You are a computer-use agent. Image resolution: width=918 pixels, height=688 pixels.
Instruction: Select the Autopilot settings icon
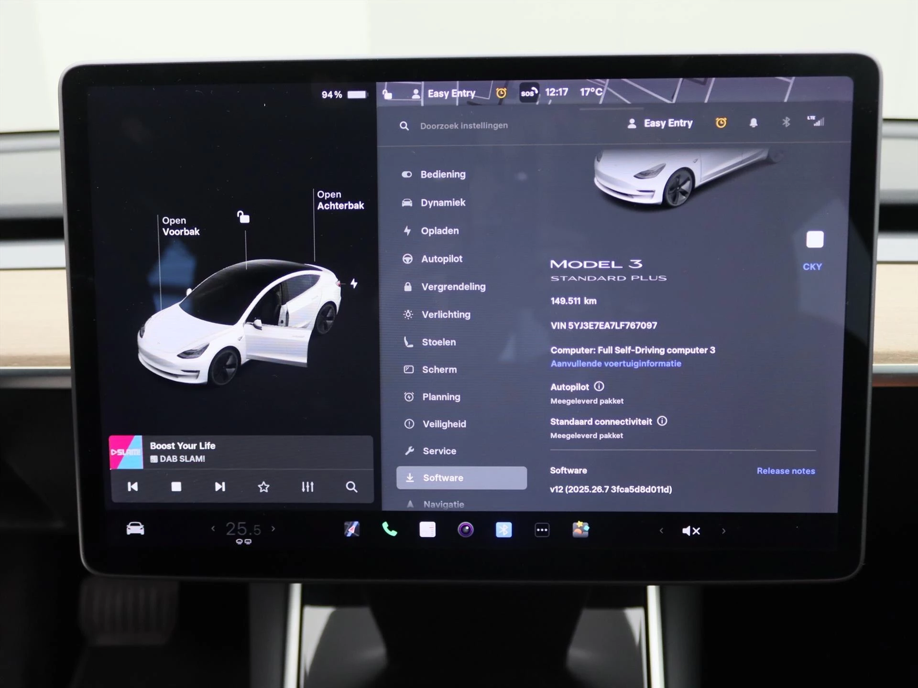point(407,259)
